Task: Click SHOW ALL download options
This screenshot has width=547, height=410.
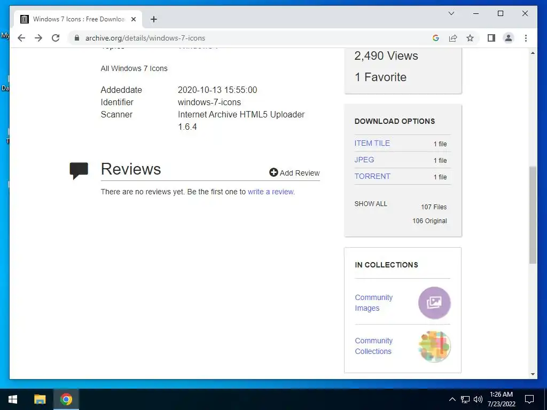Action: [371, 203]
